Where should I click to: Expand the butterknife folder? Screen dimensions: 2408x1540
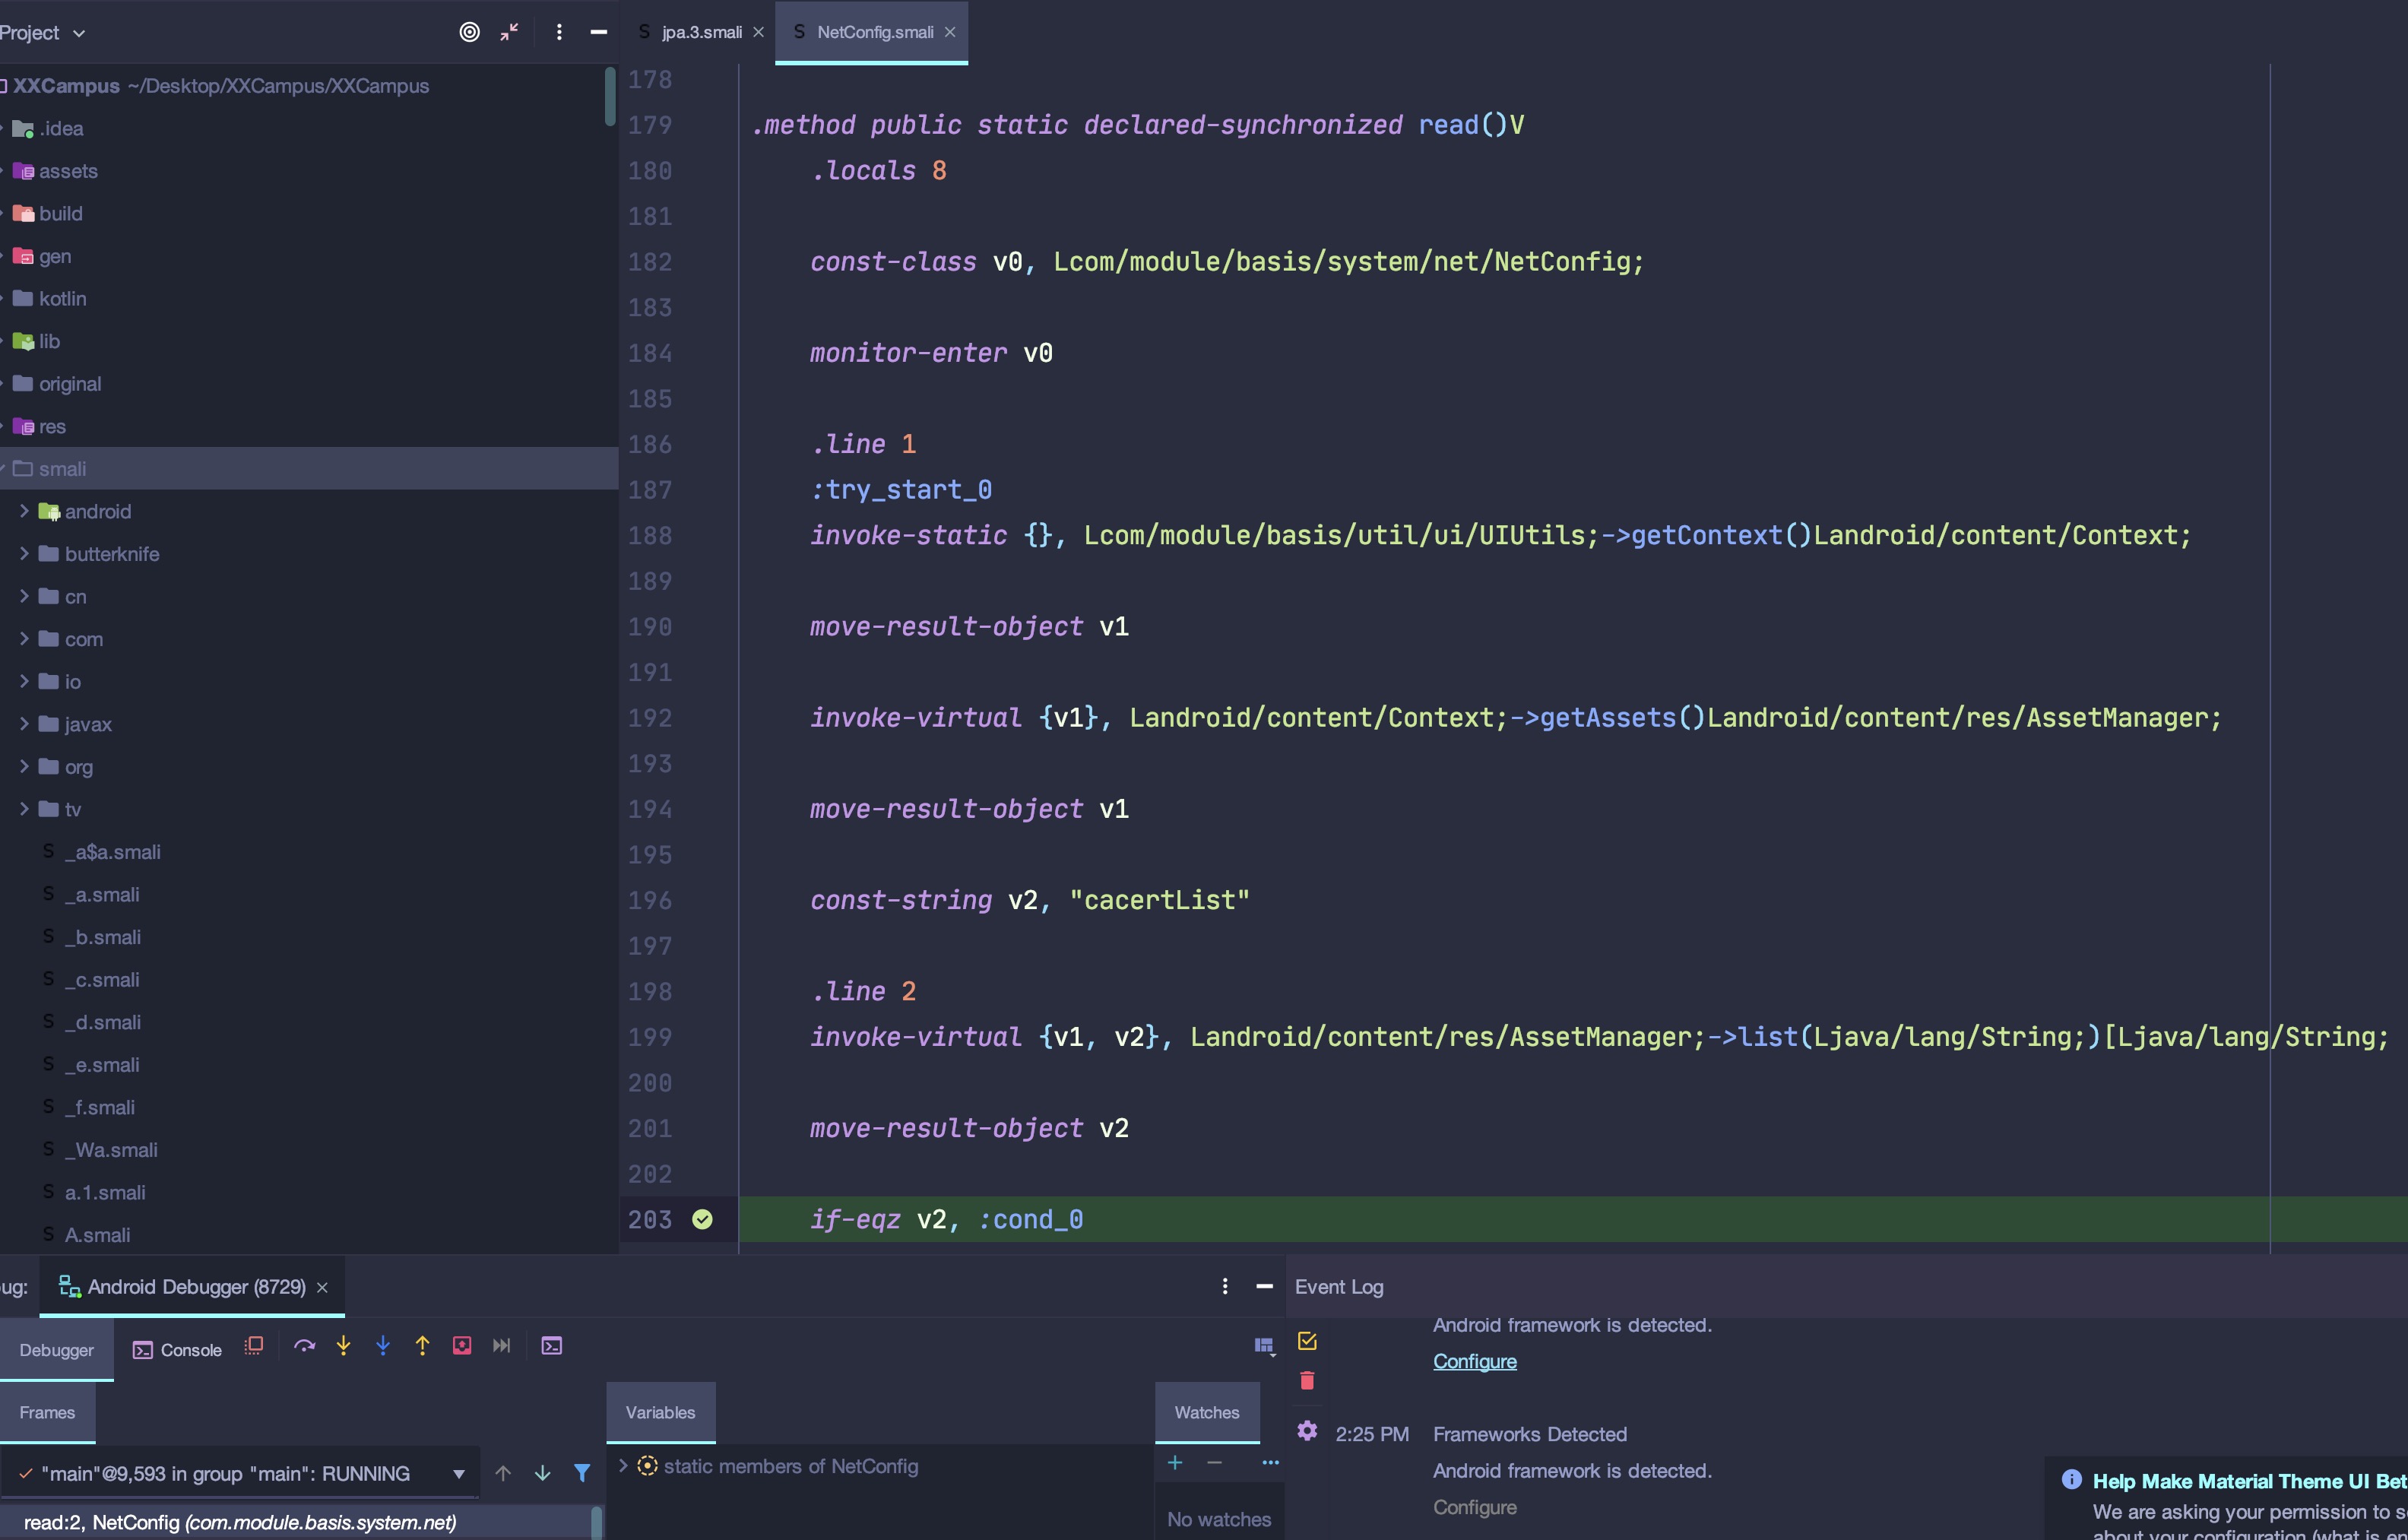point(24,553)
